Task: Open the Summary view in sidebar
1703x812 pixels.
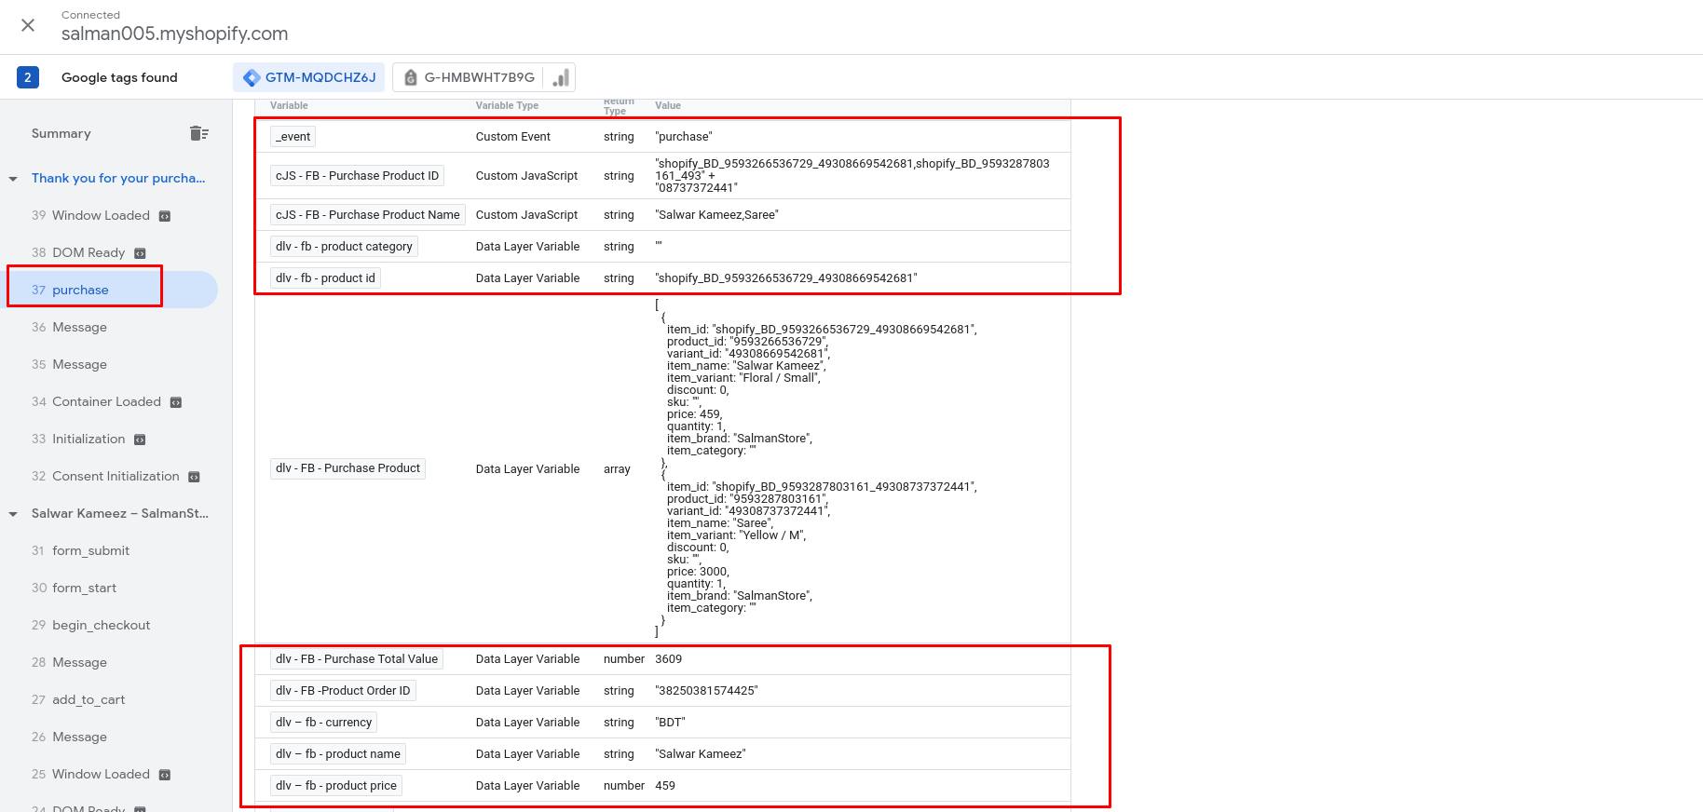Action: pos(61,133)
